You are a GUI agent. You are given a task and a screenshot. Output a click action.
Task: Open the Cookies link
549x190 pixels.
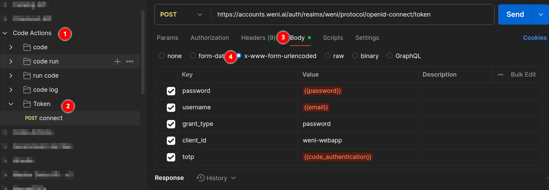point(534,38)
